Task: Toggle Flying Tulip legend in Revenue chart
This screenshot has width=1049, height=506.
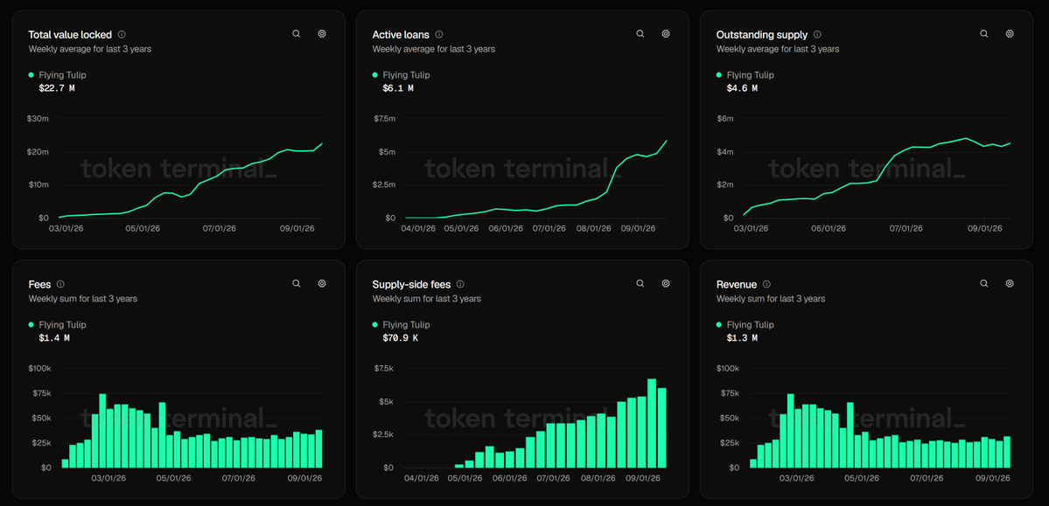Action: [x=745, y=325]
